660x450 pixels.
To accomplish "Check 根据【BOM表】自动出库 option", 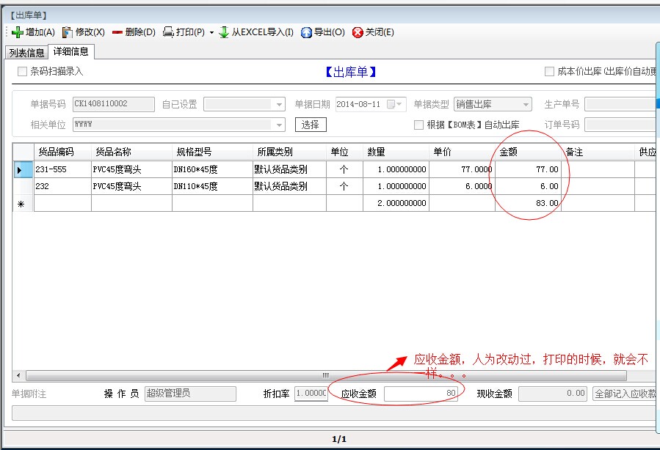I will tap(418, 125).
